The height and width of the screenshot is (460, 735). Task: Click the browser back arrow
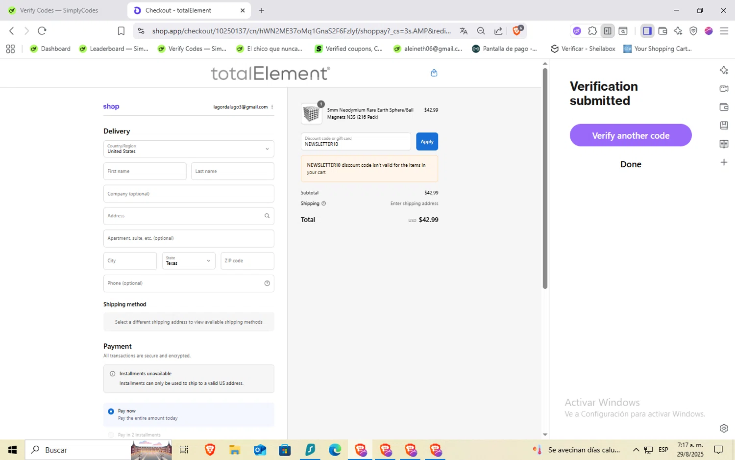click(x=12, y=31)
